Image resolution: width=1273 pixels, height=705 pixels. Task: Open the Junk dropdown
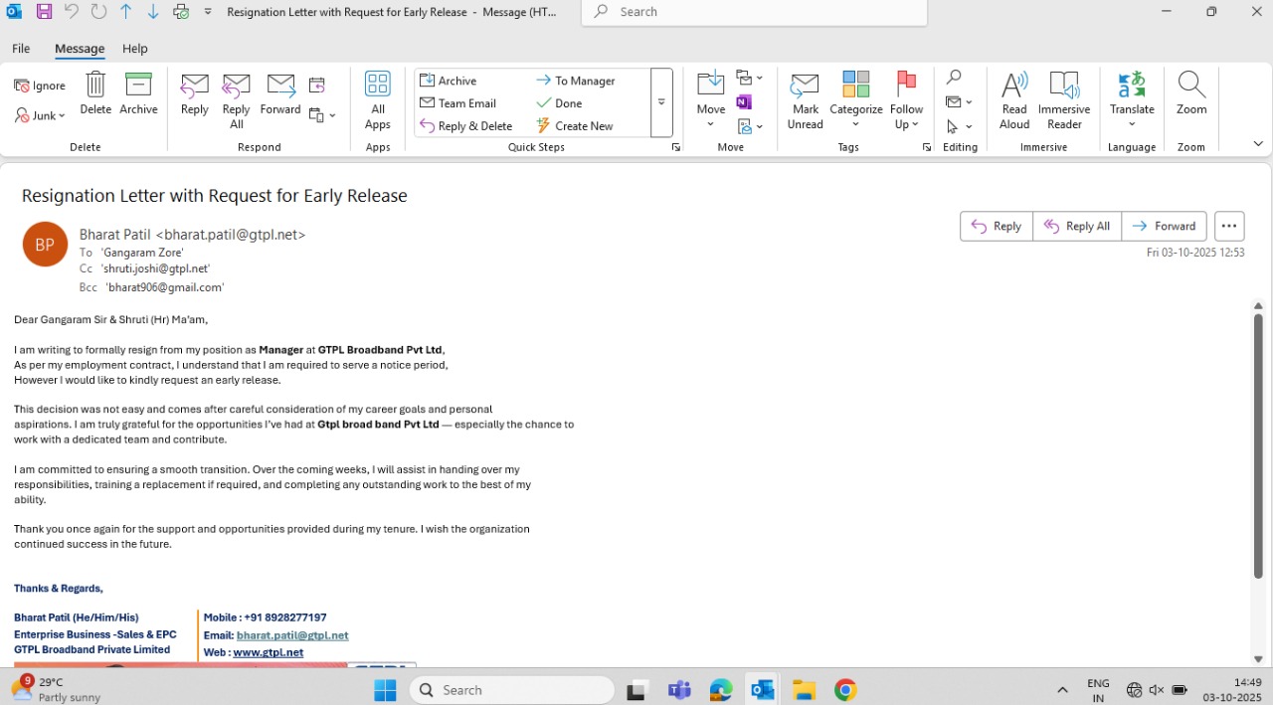pyautogui.click(x=40, y=115)
